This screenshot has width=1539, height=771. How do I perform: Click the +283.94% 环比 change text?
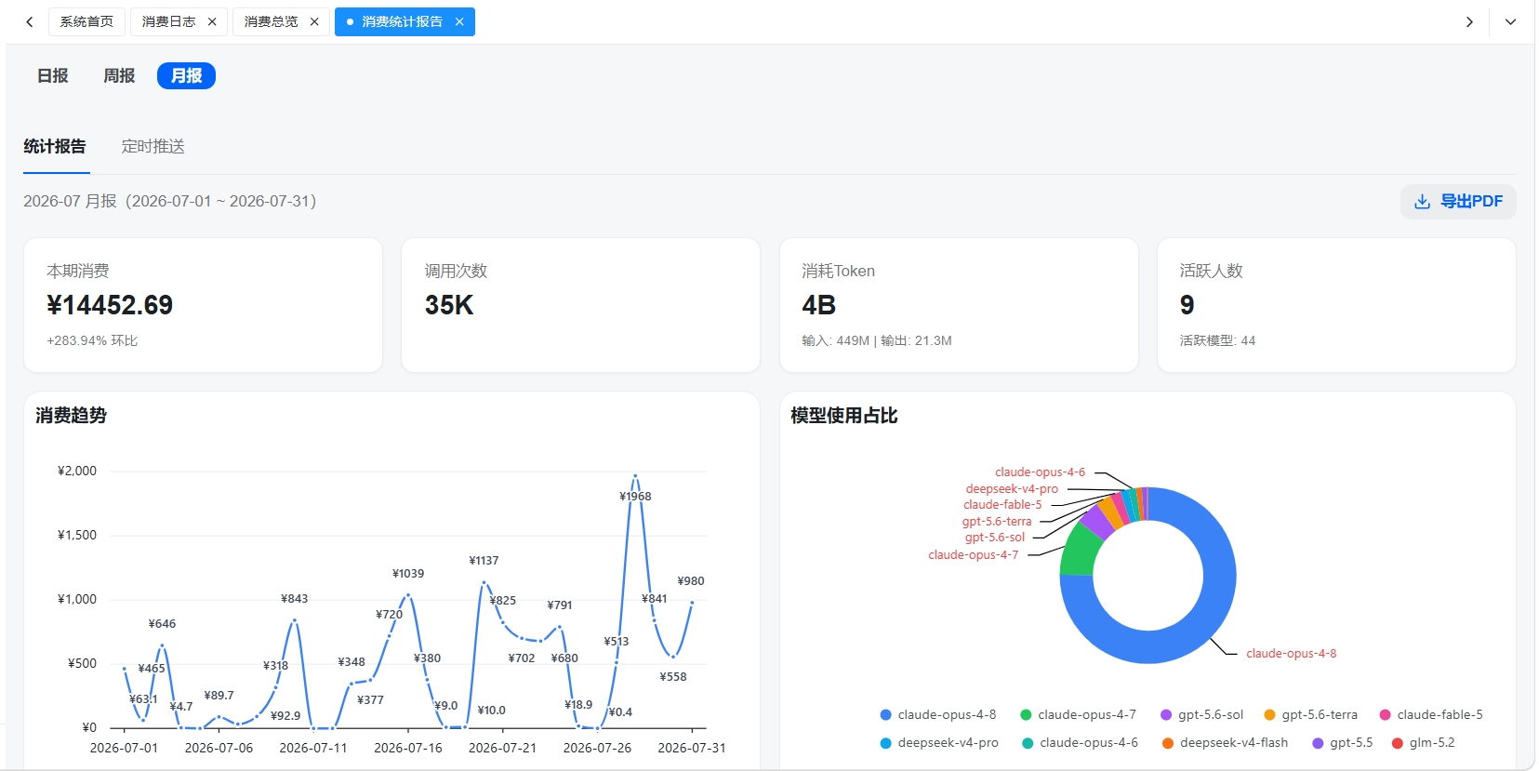coord(92,340)
